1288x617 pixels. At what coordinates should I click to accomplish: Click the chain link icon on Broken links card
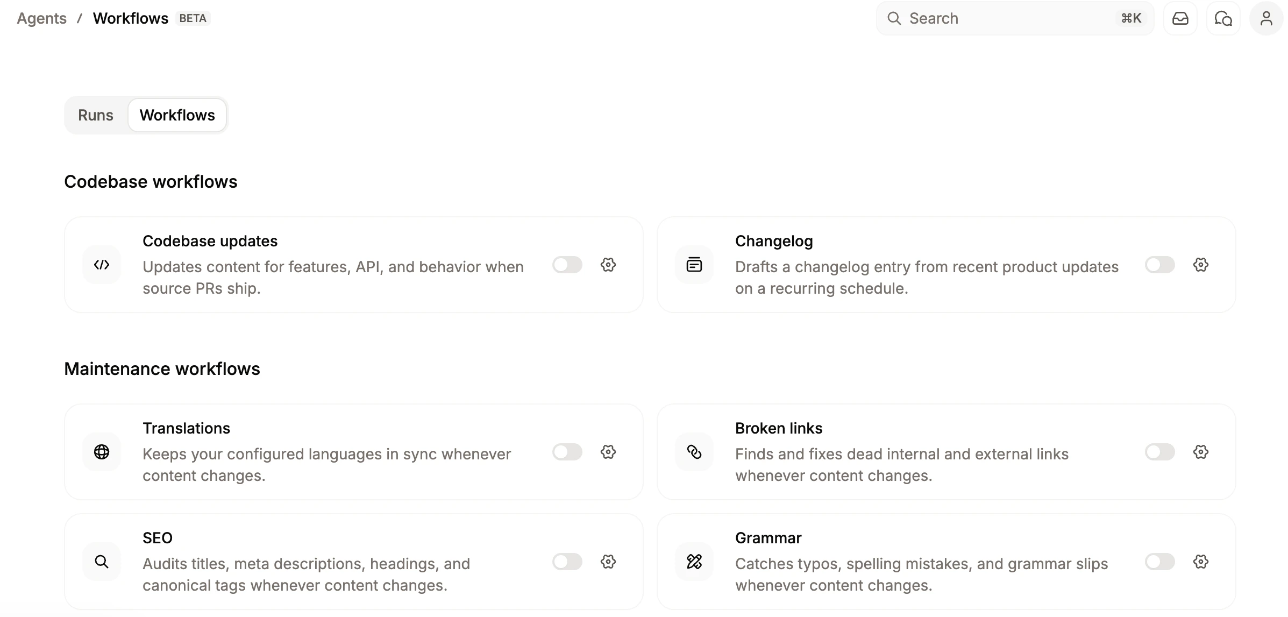point(694,452)
